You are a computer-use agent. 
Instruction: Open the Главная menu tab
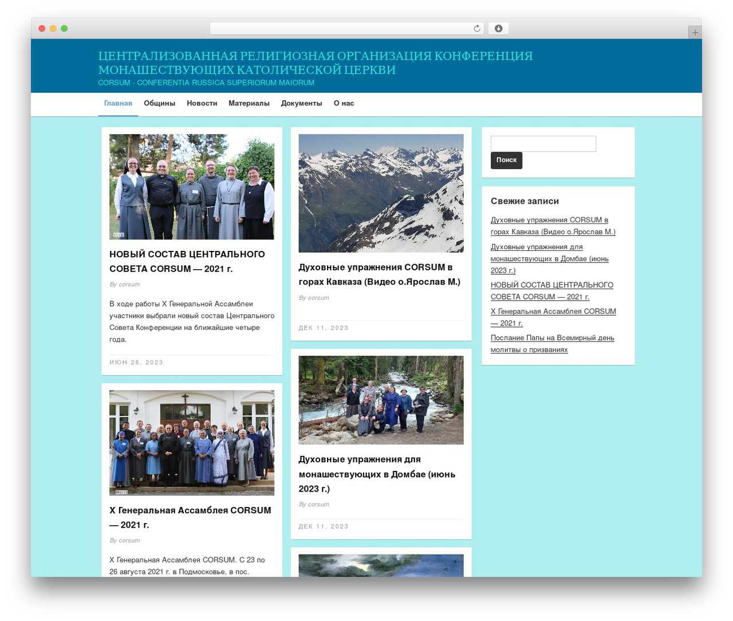(118, 104)
